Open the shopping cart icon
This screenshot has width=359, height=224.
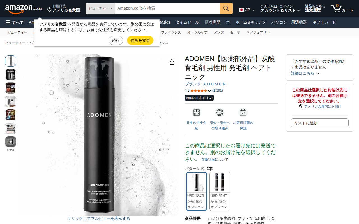(x=342, y=8)
